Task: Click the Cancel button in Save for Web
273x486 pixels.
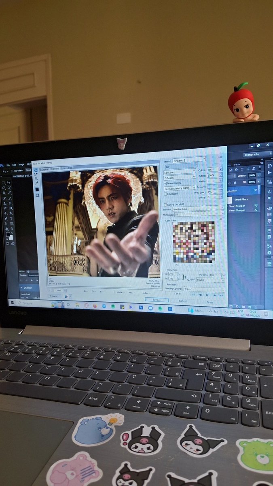Action: [x=183, y=301]
